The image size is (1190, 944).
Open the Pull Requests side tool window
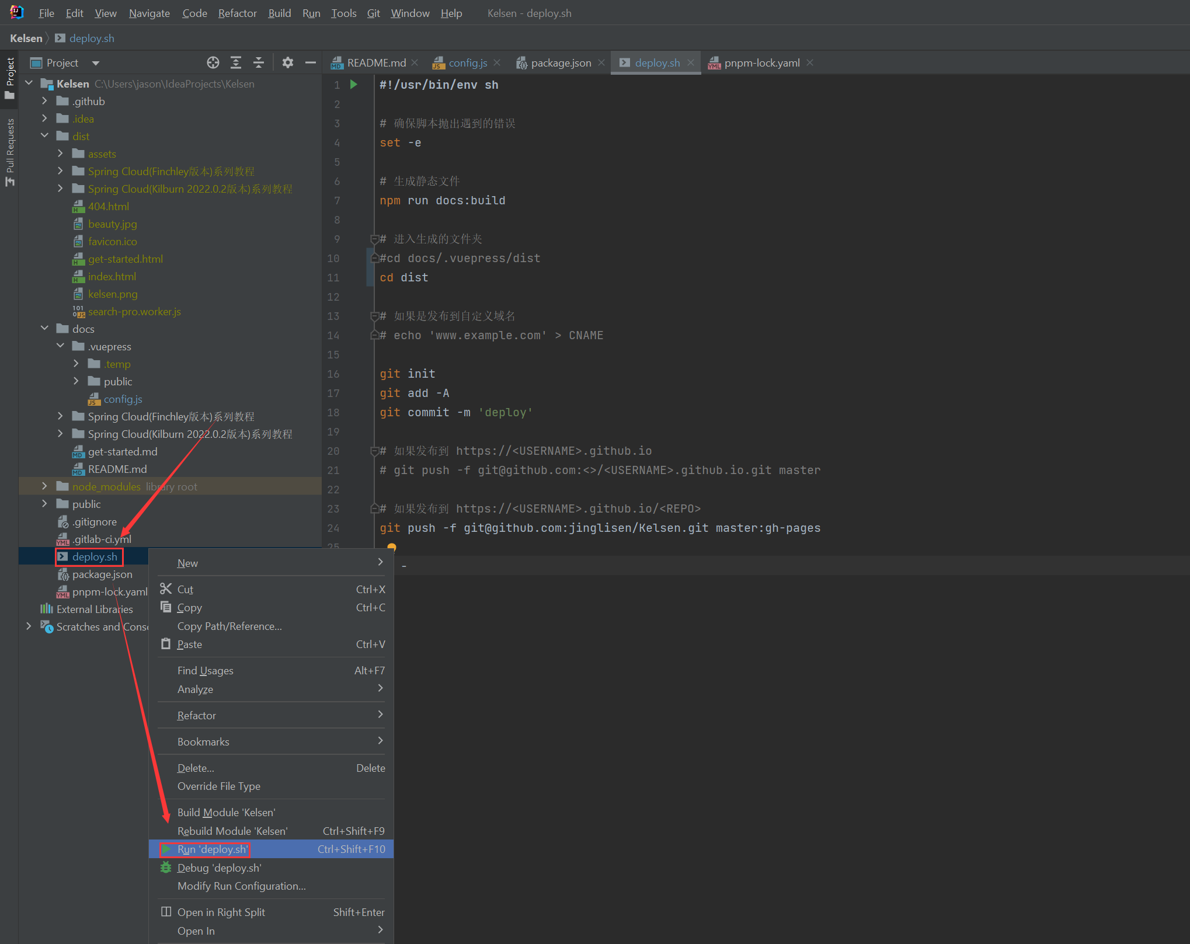tap(9, 152)
